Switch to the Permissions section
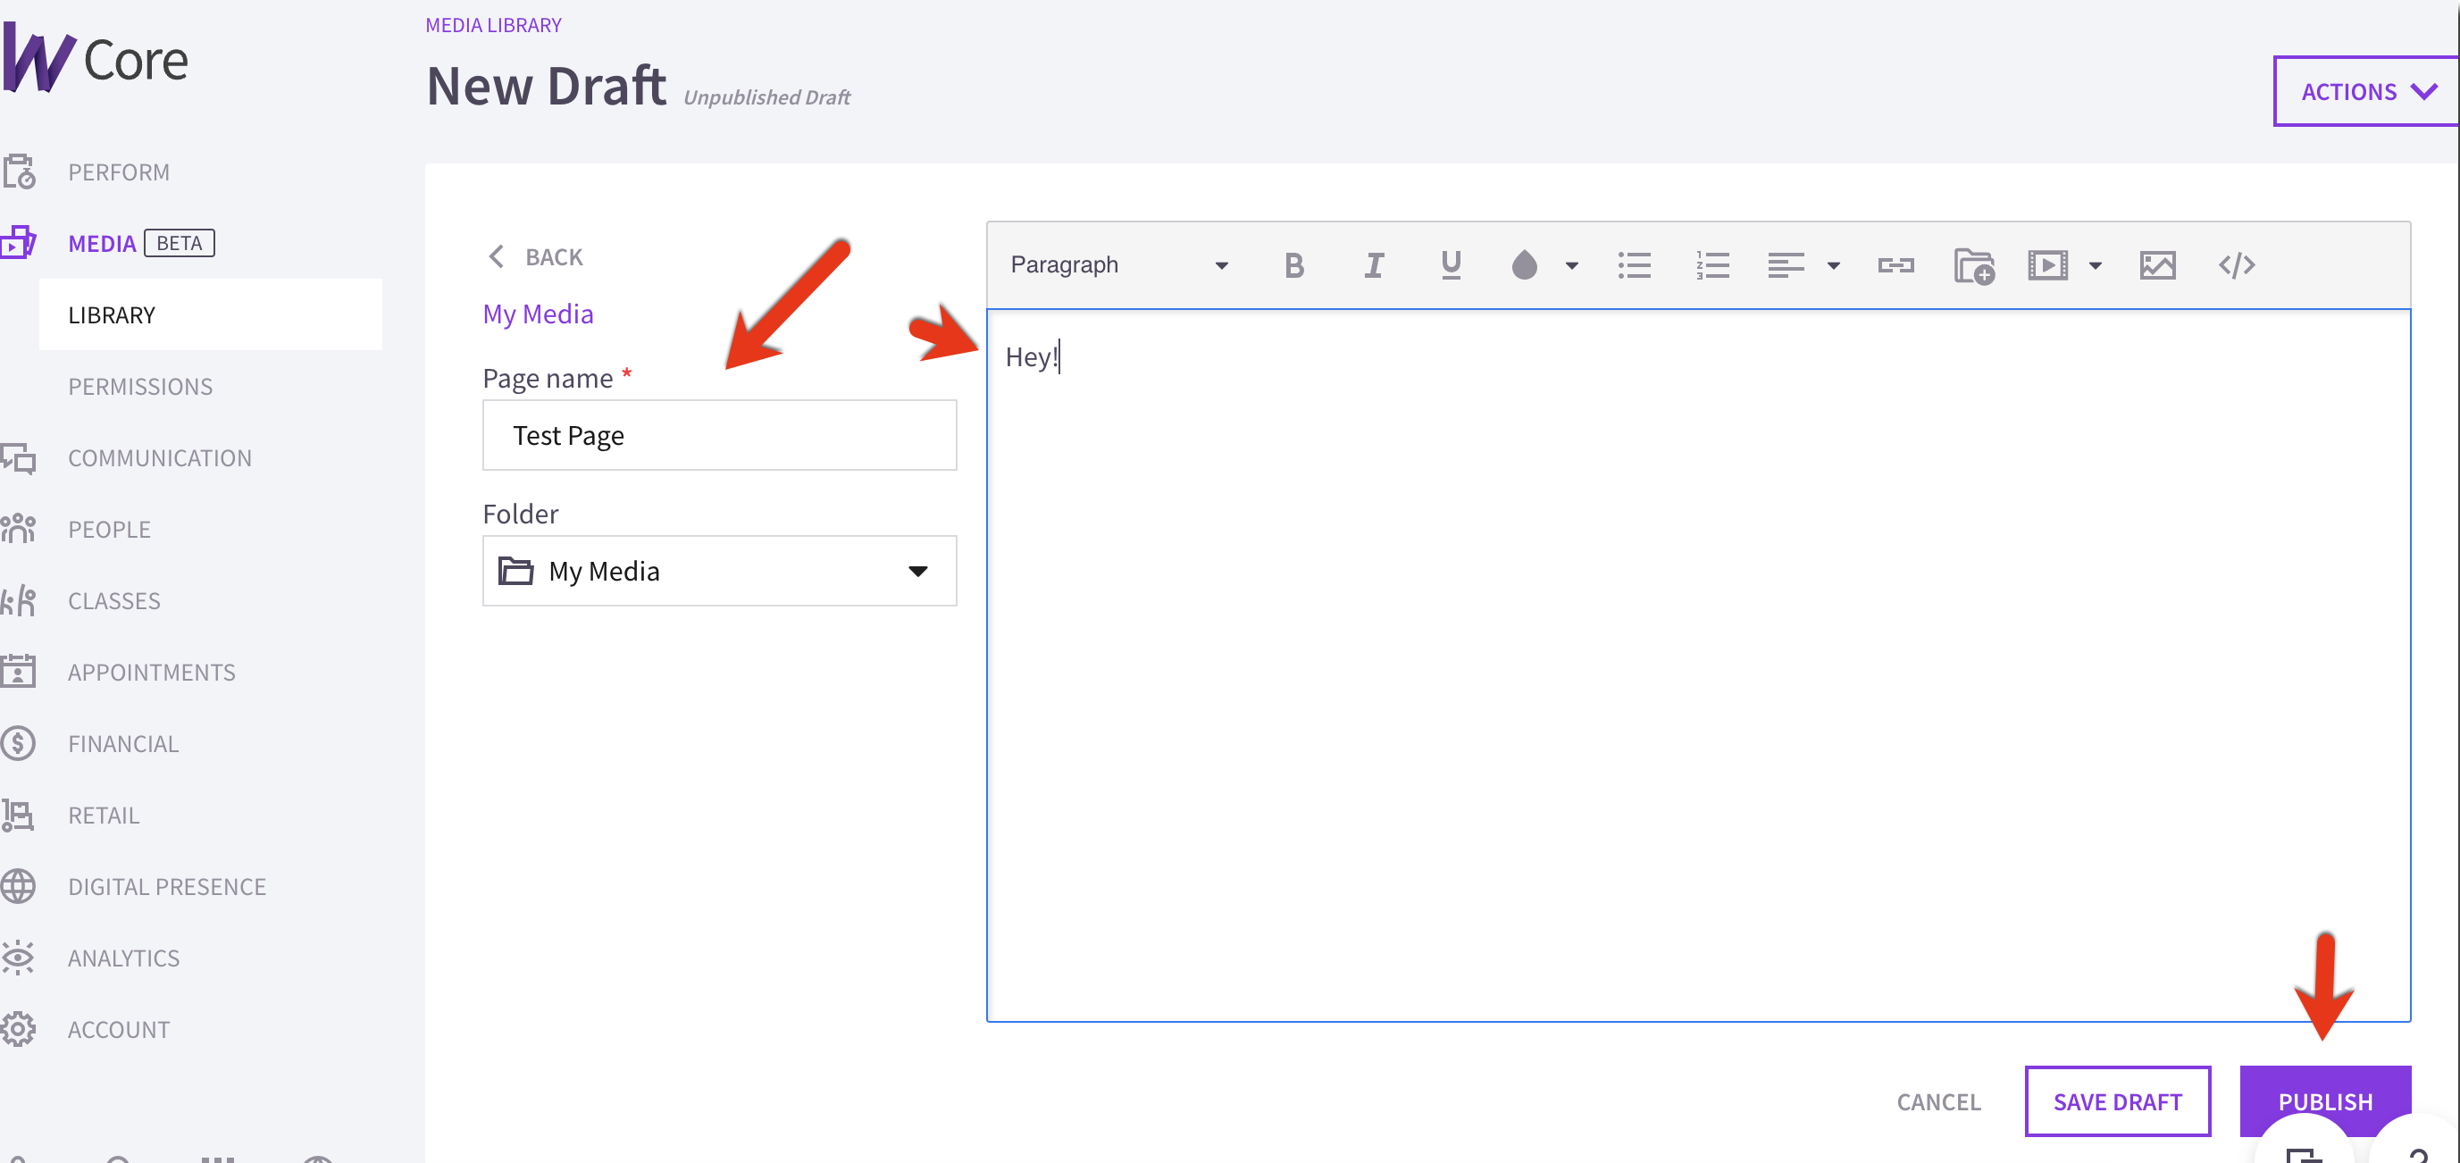The height and width of the screenshot is (1163, 2460). (139, 386)
